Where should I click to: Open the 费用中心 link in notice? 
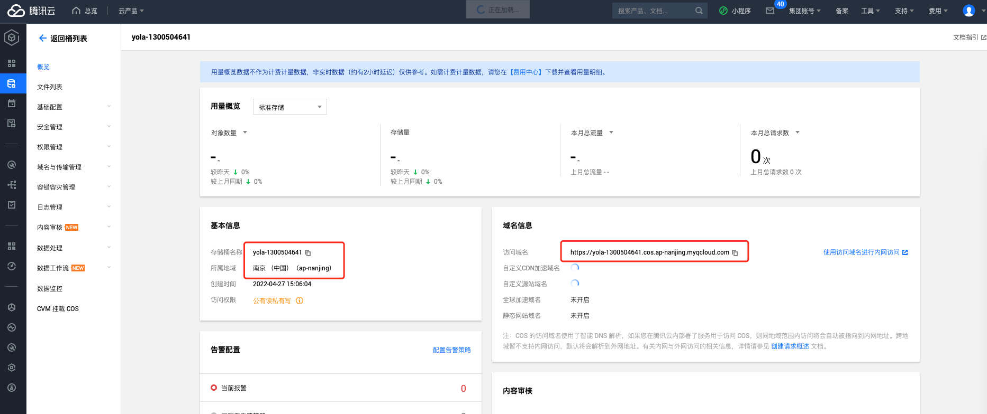click(526, 72)
